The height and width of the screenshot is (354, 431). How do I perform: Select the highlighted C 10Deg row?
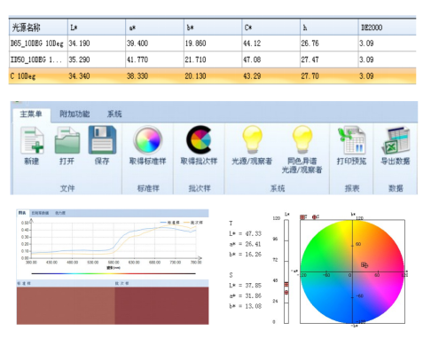(212, 76)
